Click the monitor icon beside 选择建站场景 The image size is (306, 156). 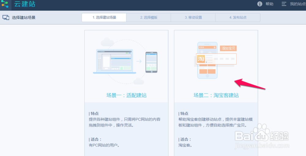[6, 17]
